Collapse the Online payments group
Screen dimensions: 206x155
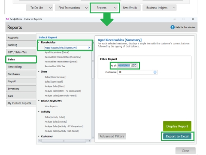coord(39,101)
